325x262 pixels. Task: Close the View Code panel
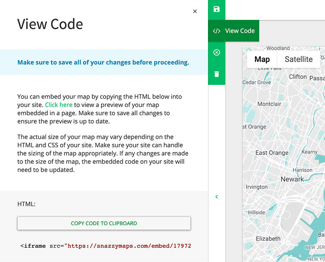[195, 11]
